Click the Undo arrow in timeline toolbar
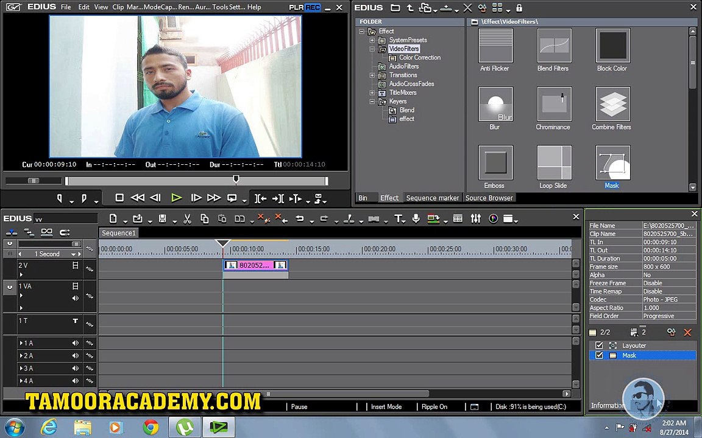Image resolution: width=702 pixels, height=438 pixels. (x=300, y=218)
